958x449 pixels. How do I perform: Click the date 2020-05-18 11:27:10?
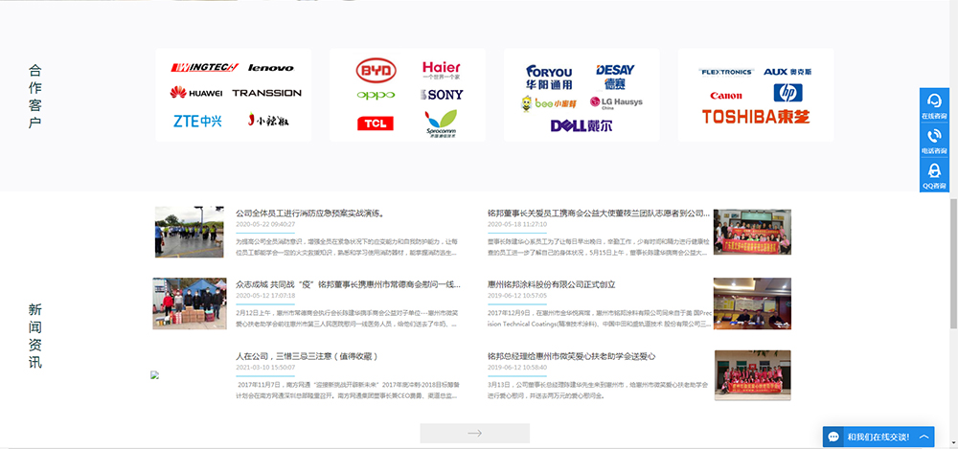(x=517, y=225)
